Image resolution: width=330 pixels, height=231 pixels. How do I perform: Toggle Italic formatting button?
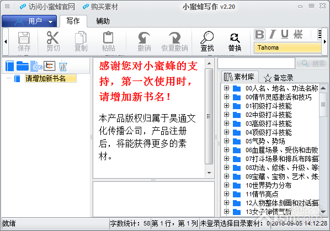(273, 34)
